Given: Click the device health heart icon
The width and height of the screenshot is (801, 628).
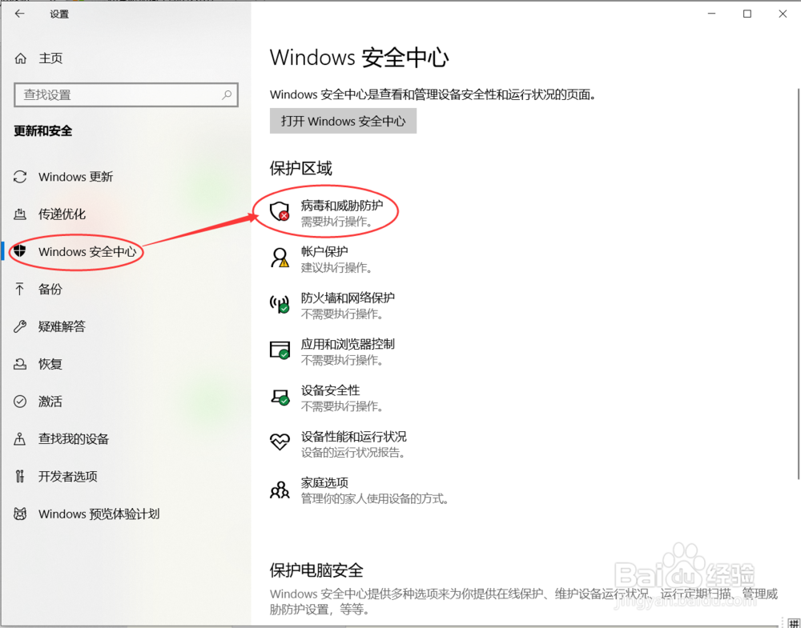Looking at the screenshot, I should click(x=280, y=442).
